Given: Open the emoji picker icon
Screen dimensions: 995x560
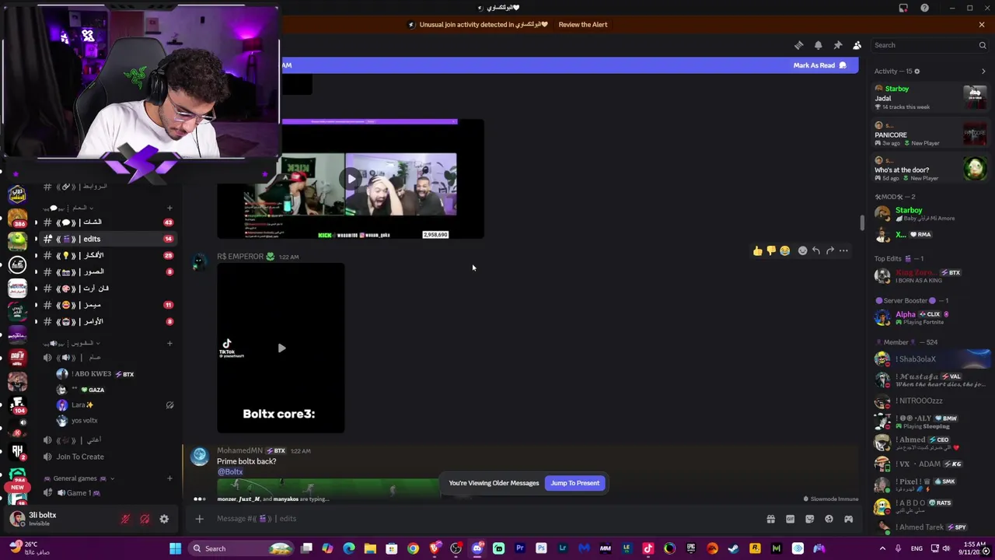Looking at the screenshot, I should (829, 519).
